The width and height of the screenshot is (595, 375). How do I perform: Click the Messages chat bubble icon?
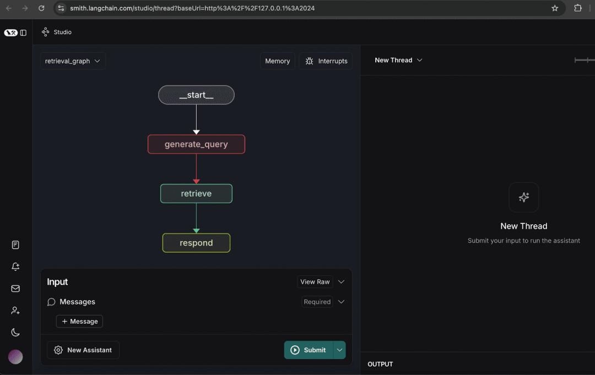pyautogui.click(x=51, y=302)
